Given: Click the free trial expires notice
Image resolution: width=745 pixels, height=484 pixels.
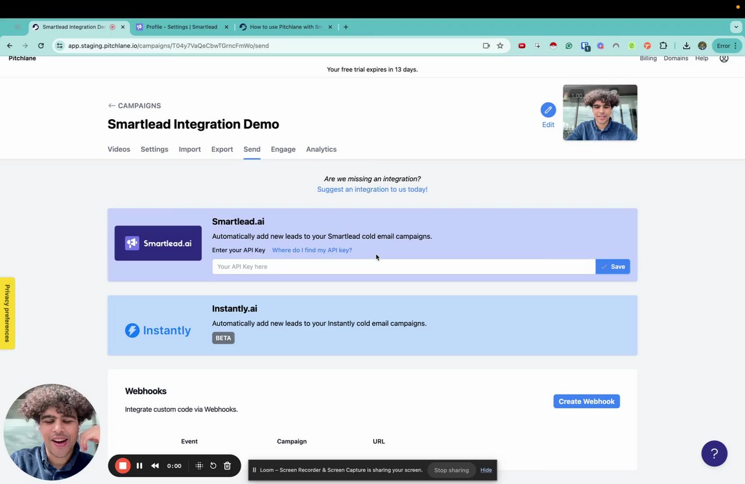Looking at the screenshot, I should click(x=372, y=70).
